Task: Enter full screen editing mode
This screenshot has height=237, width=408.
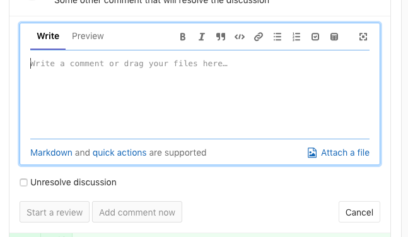Action: tap(363, 37)
